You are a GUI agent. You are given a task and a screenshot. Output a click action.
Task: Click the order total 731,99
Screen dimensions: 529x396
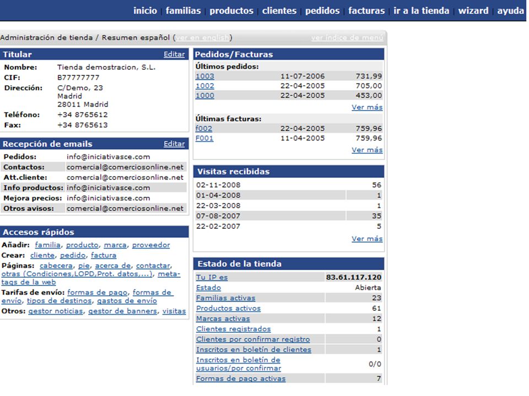point(369,76)
